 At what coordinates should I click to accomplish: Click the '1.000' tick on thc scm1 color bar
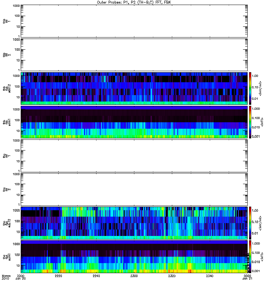[x=256, y=243]
